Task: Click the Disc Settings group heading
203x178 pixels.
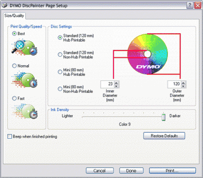Action: (x=61, y=26)
